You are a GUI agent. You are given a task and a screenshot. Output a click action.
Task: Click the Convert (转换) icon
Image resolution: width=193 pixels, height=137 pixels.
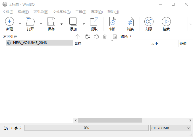(x=130, y=22)
